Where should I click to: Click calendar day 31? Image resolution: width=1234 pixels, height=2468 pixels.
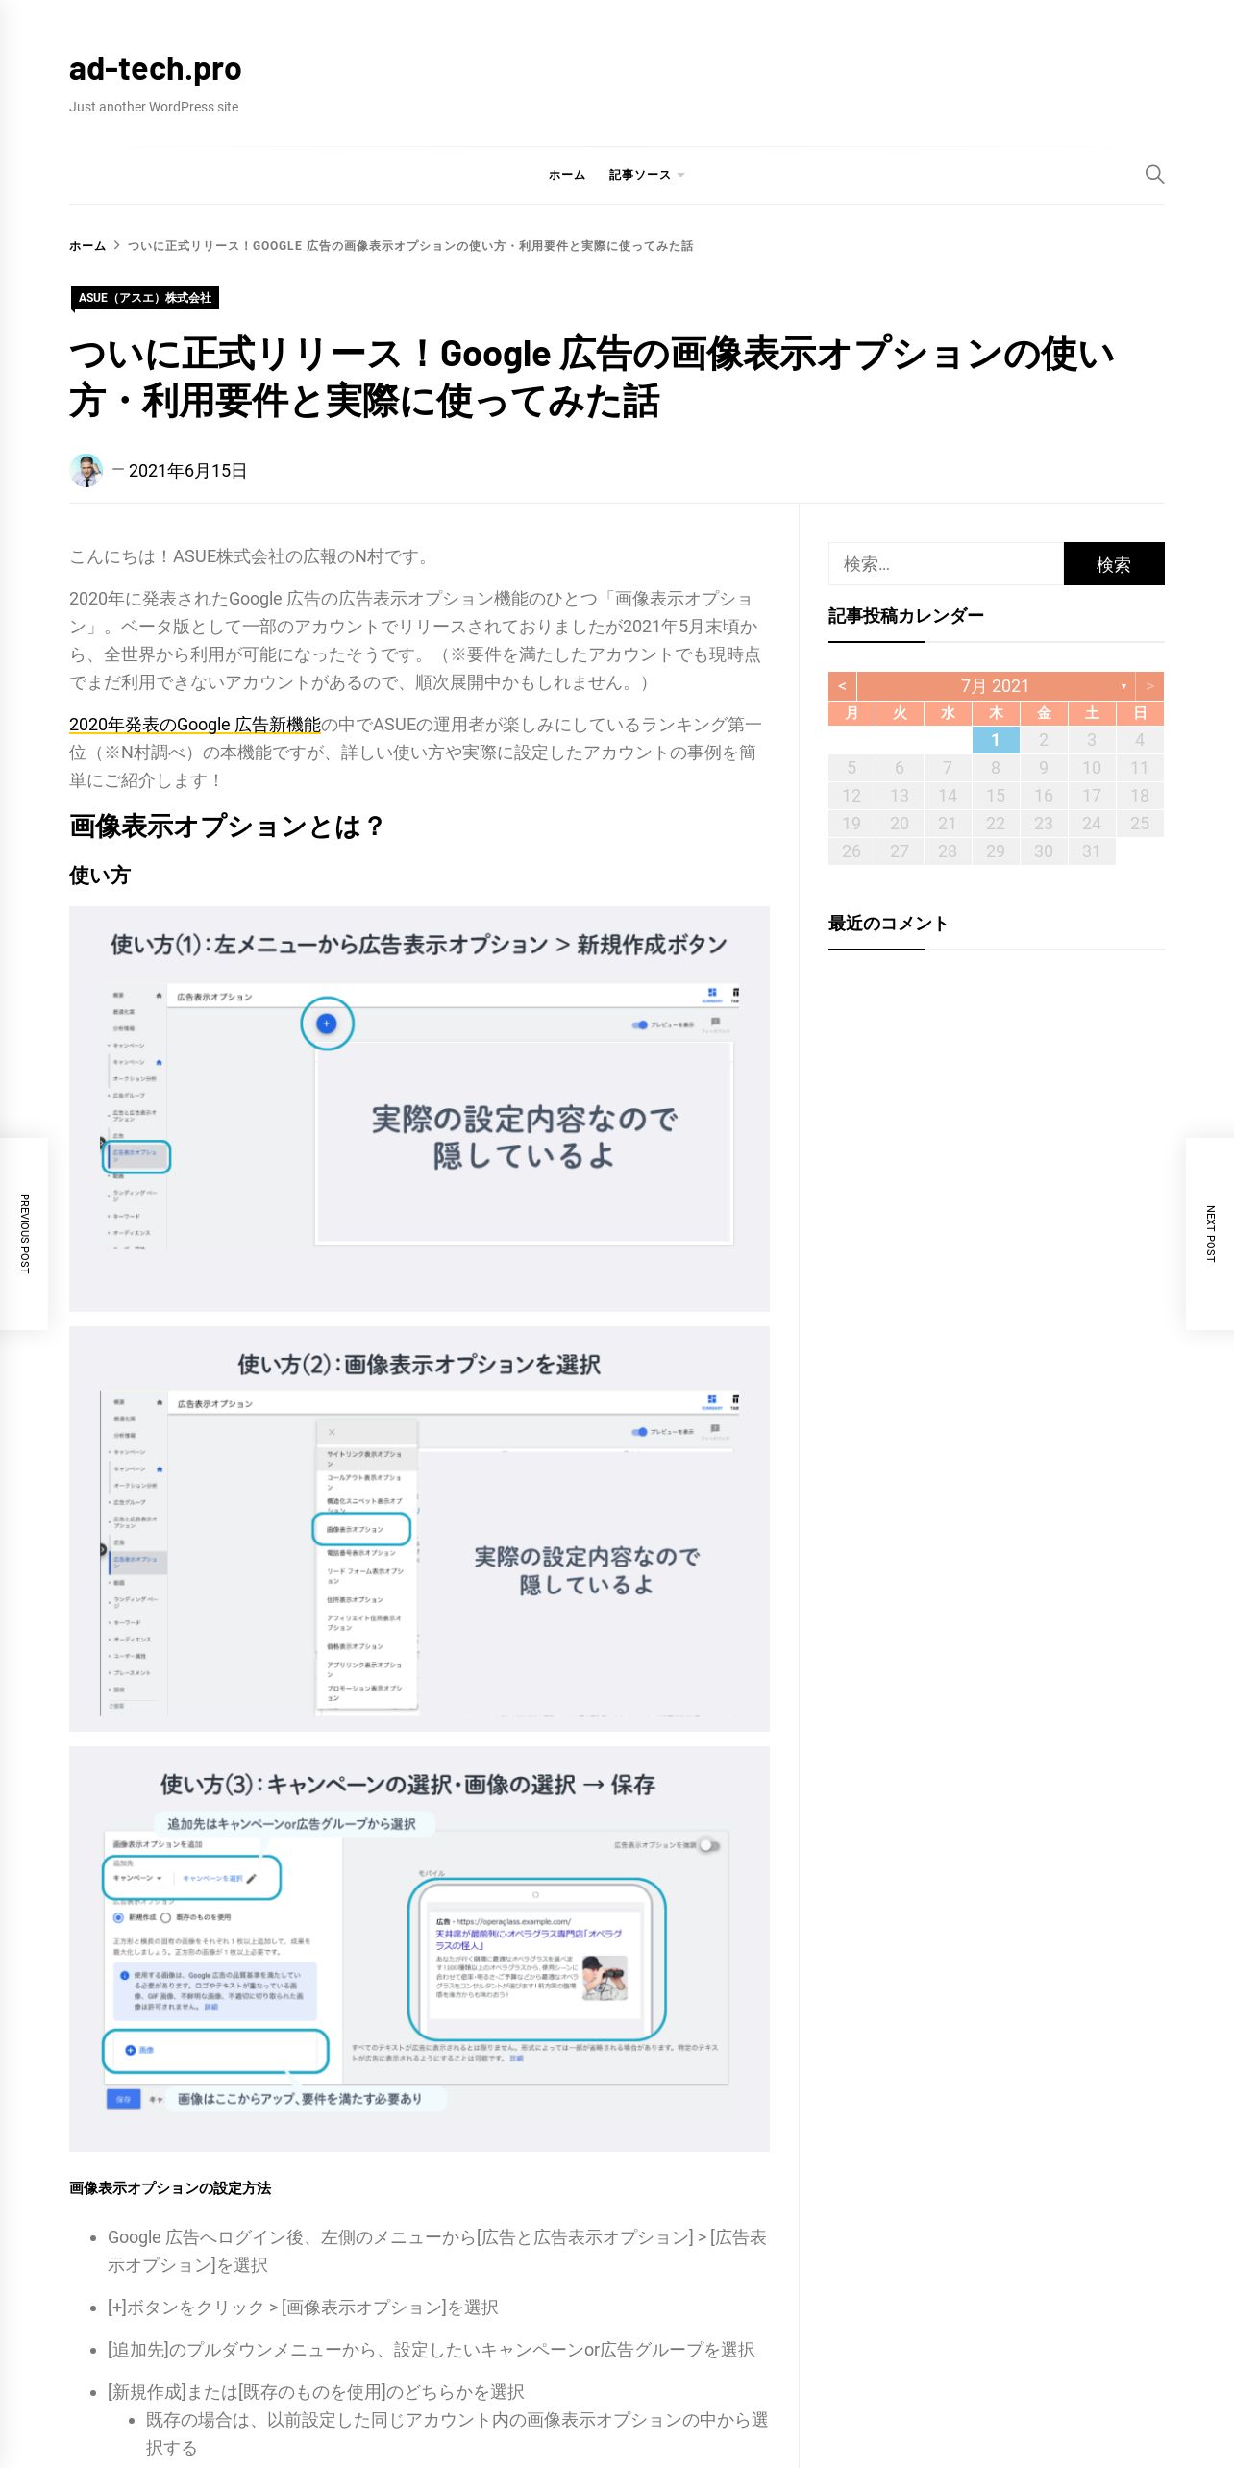click(x=1092, y=851)
